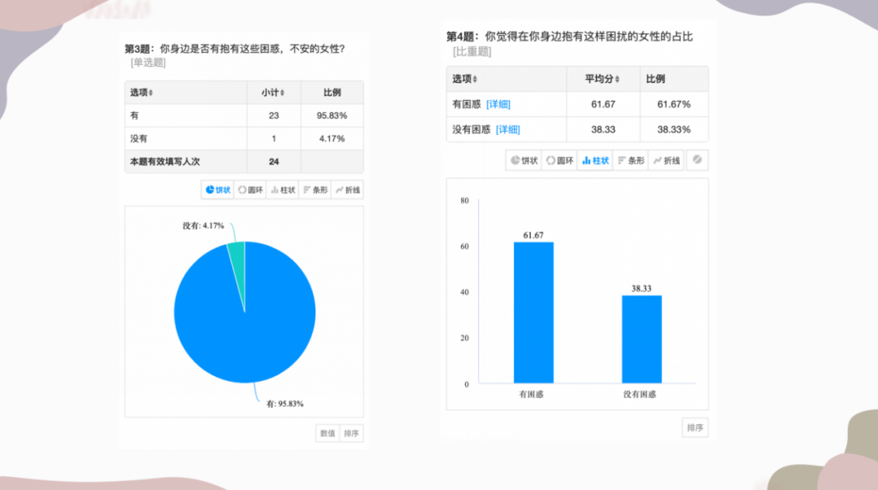Click the 数值 button below the pie chart
Screen dimensions: 878x490
pos(328,433)
